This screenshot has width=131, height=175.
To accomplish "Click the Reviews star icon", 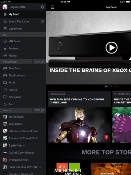I will point(5,48).
